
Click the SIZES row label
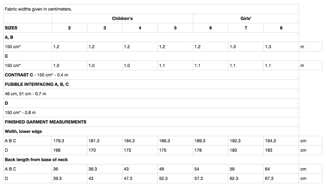pos(11,28)
